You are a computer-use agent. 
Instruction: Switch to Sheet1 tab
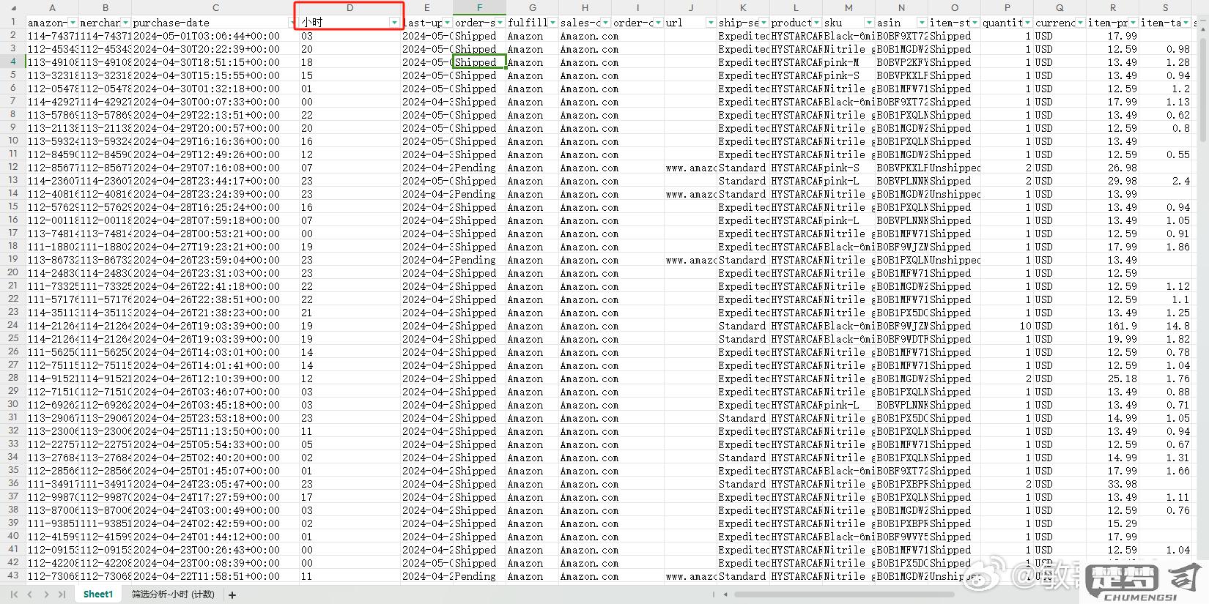click(98, 594)
